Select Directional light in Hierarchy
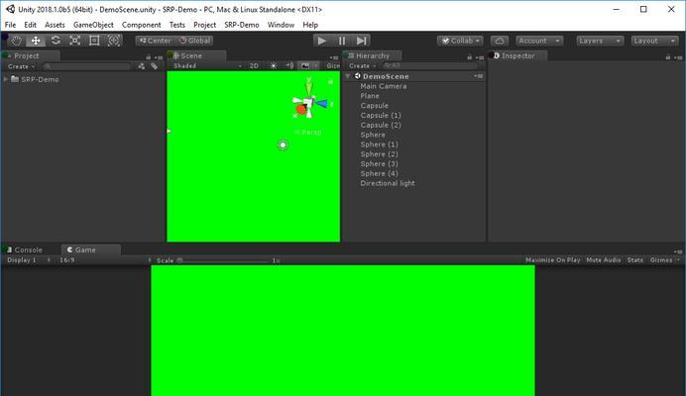The width and height of the screenshot is (686, 396). click(388, 183)
